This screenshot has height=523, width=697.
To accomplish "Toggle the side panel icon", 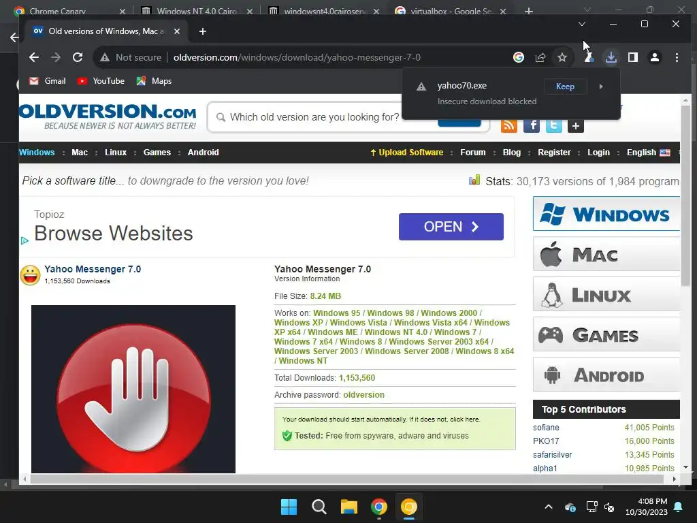I will [x=633, y=57].
